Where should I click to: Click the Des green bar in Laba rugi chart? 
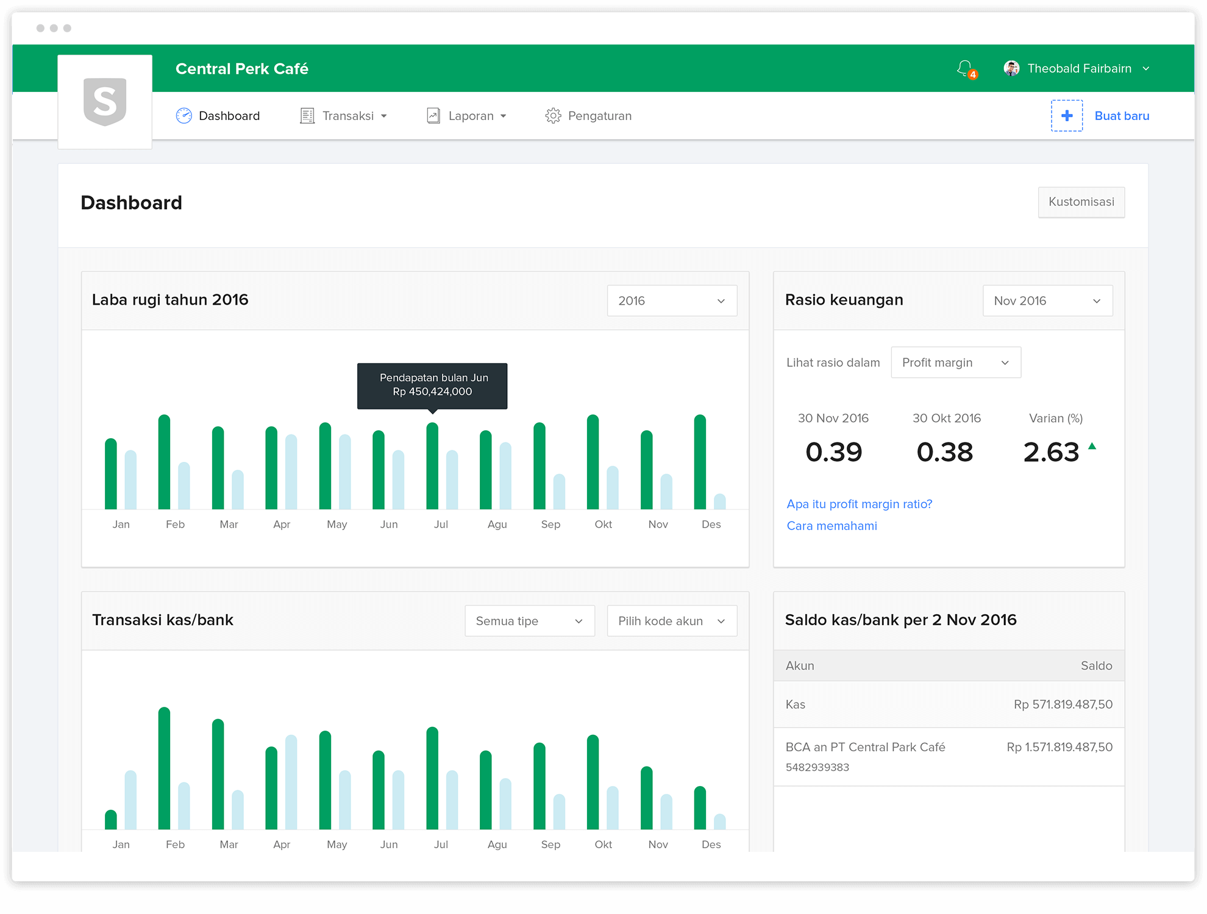(x=700, y=462)
